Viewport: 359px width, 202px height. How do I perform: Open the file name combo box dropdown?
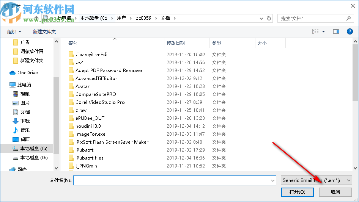(273, 180)
